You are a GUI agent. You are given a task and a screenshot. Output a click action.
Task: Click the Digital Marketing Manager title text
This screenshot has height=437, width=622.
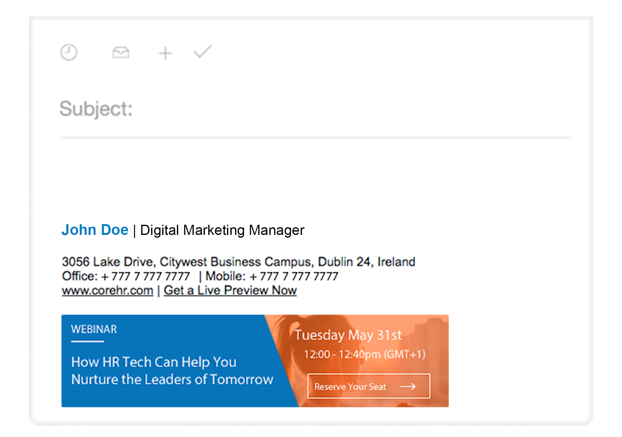coord(222,230)
